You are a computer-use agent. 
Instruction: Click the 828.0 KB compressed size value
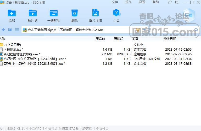click(124, 54)
